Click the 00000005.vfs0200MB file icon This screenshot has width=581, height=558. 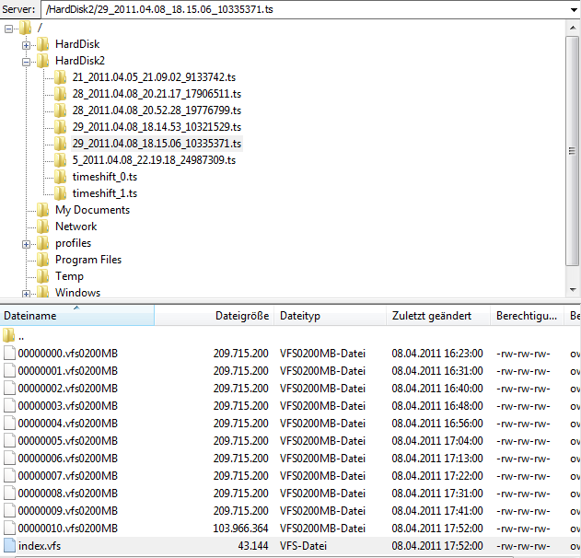9,440
